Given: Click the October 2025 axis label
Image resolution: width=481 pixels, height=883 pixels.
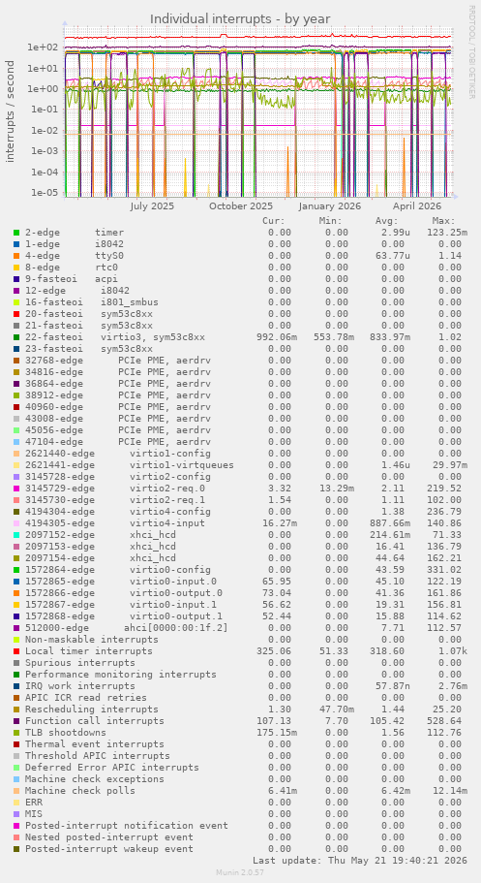Looking at the screenshot, I should pyautogui.click(x=241, y=206).
